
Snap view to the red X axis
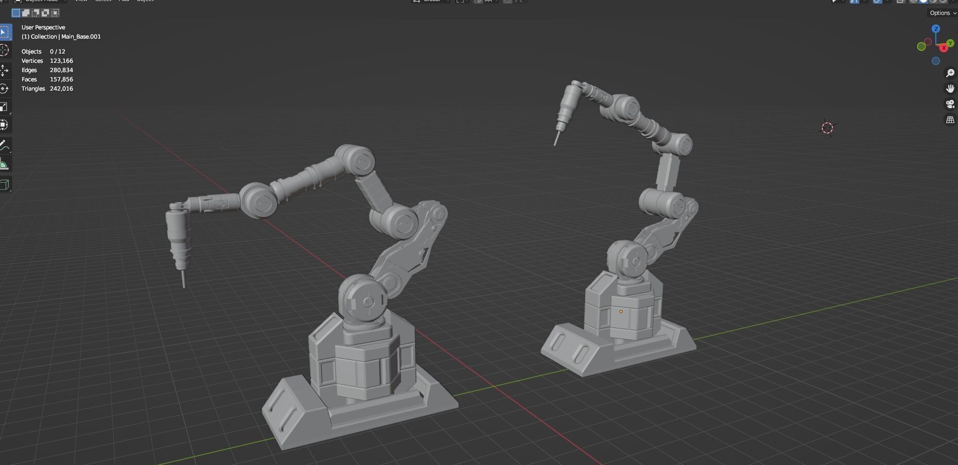click(x=944, y=48)
